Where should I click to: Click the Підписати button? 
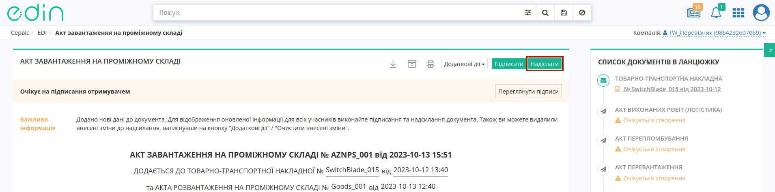pyautogui.click(x=509, y=64)
